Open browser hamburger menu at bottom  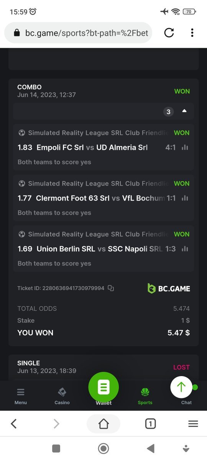pos(193,424)
